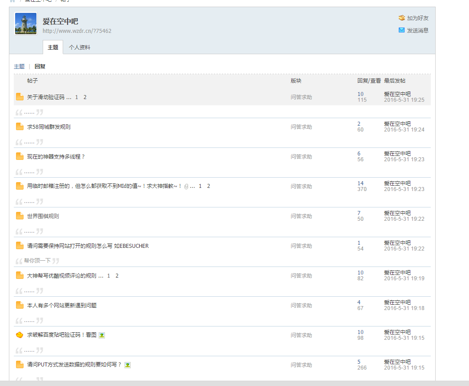Click folder icon beside 世界围棋规则
The width and height of the screenshot is (469, 386).
(x=20, y=216)
